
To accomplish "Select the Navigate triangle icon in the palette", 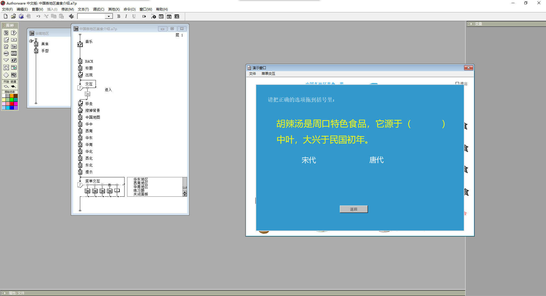I will point(6,60).
